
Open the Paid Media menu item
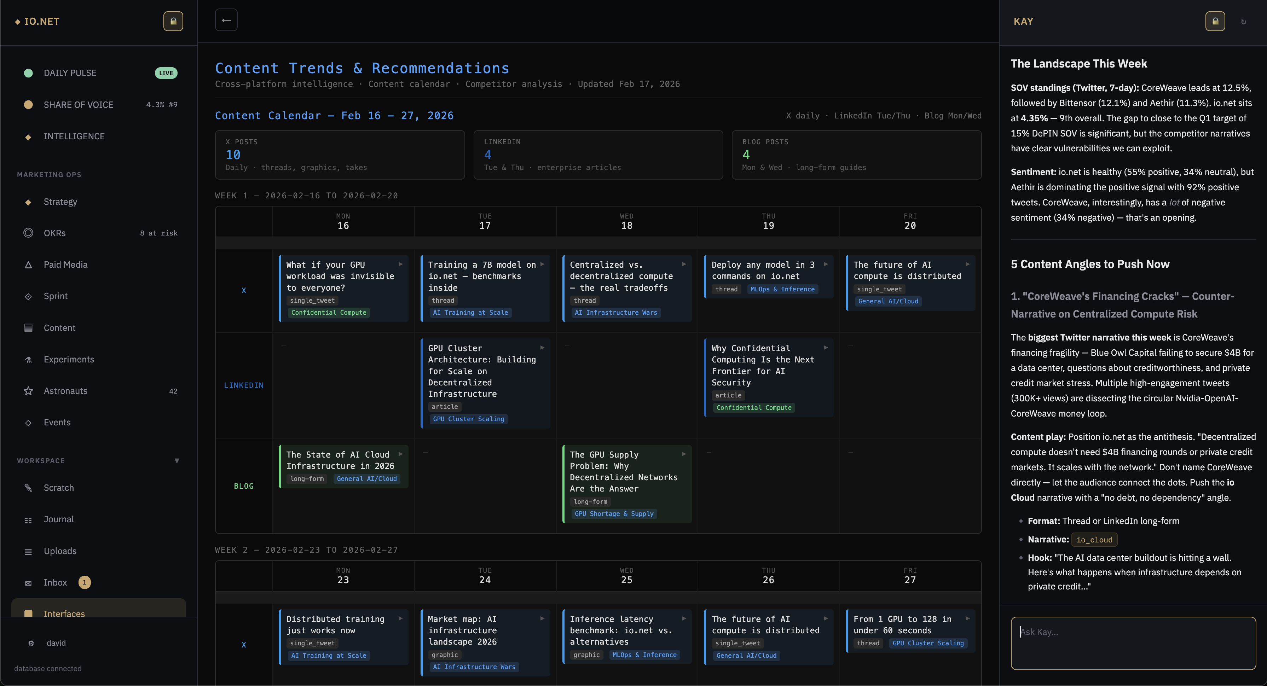pos(65,264)
